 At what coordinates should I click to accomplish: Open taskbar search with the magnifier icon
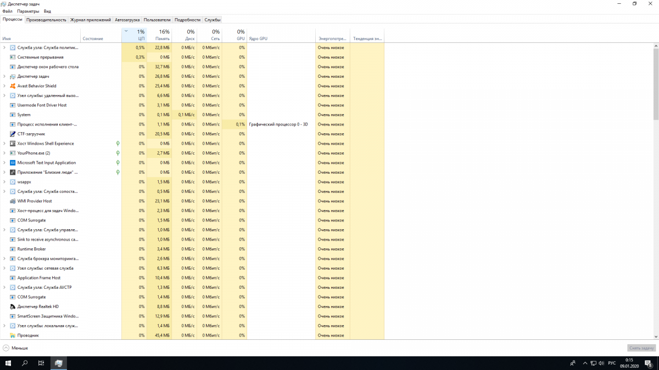(25, 363)
